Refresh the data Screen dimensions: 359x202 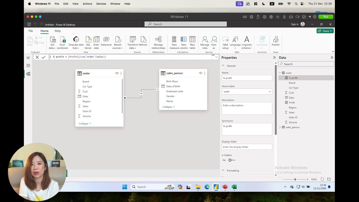tap(143, 41)
